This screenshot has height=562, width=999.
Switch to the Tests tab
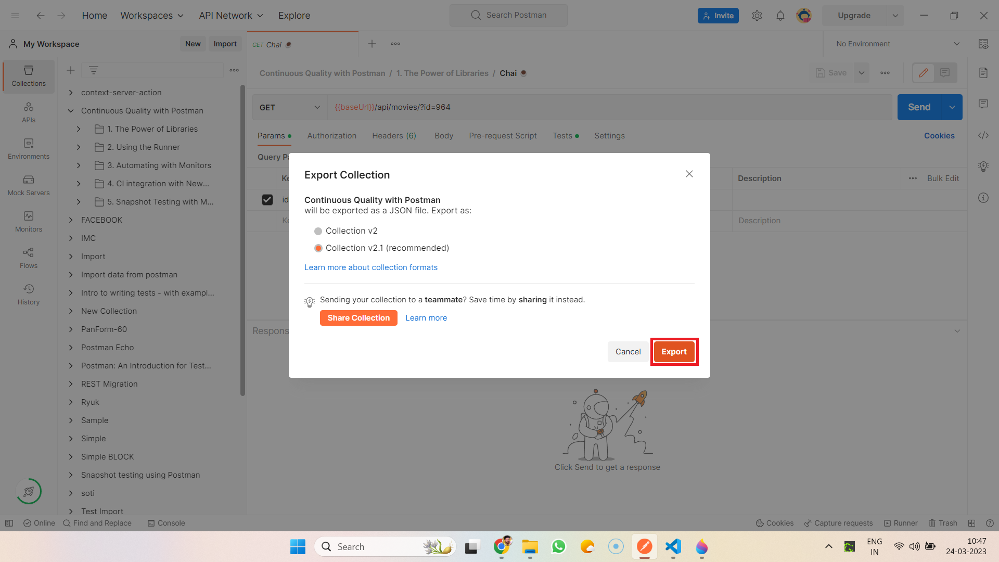pyautogui.click(x=566, y=136)
